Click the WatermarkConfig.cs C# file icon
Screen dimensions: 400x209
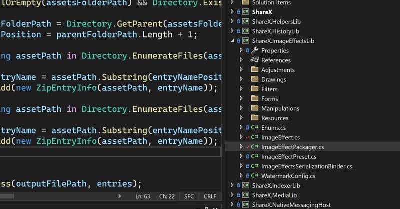tap(255, 176)
